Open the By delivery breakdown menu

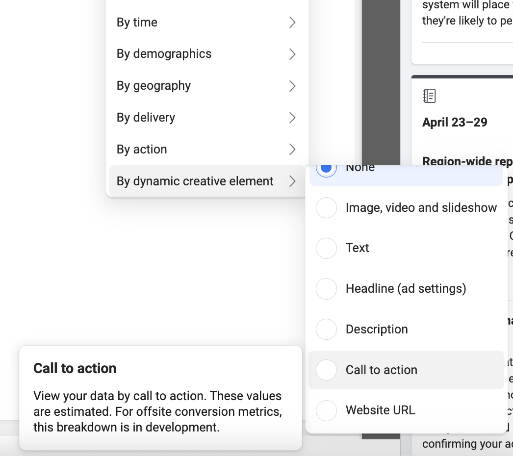pos(207,118)
